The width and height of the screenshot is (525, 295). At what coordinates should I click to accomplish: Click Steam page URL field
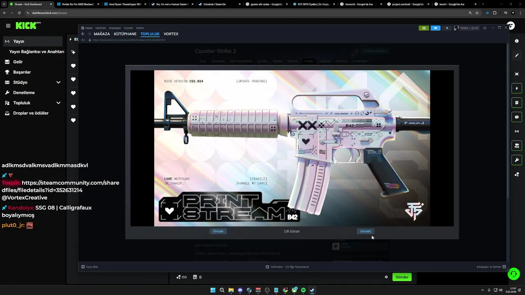129,40
